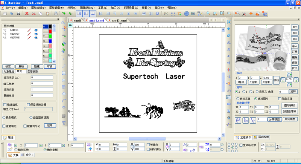Click the Save floppy disk icon
301x164 pixels.
(19, 14)
